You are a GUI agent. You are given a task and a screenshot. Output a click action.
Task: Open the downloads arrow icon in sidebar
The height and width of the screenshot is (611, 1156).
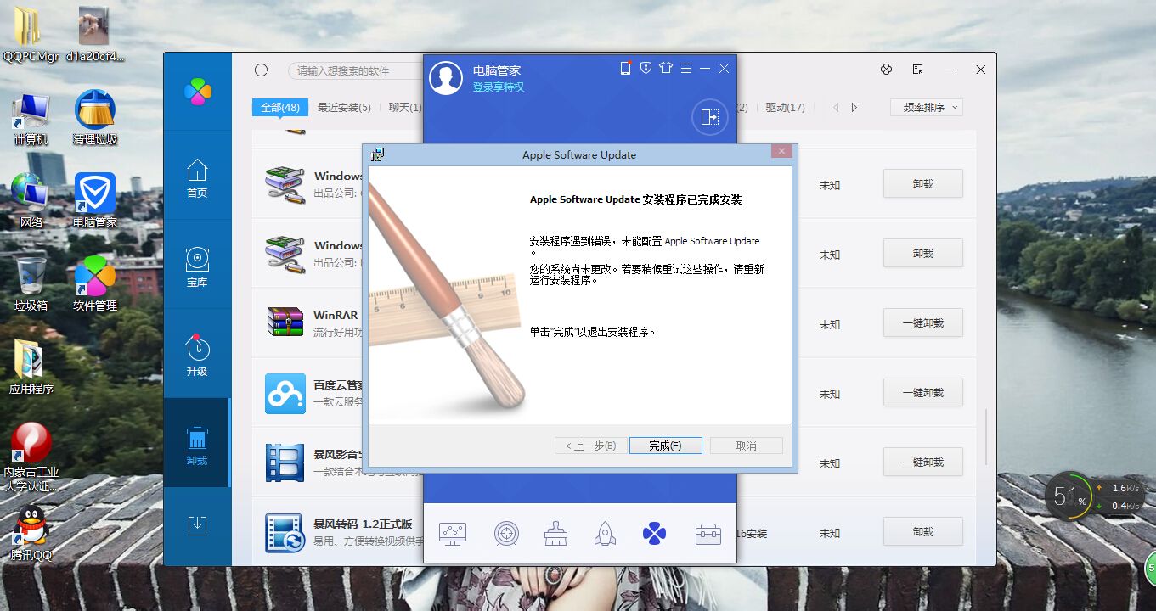tap(197, 525)
